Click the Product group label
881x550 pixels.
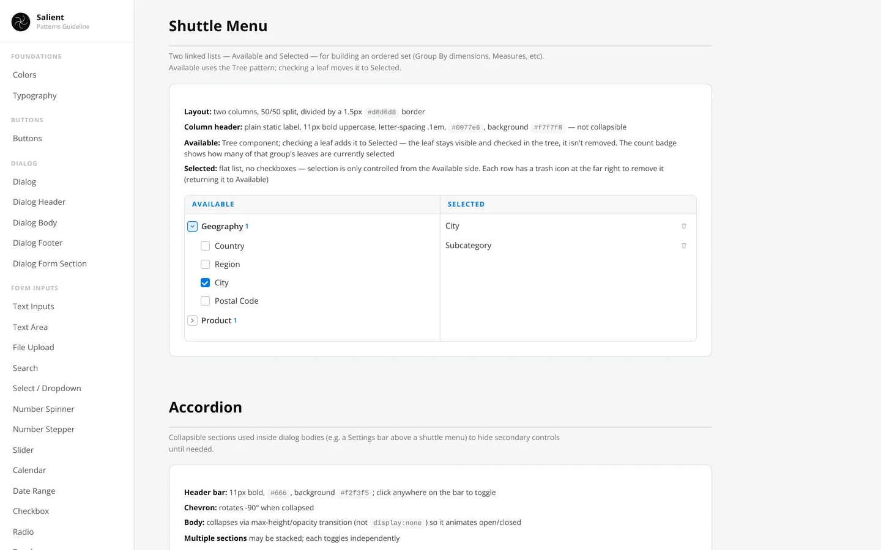(x=216, y=321)
